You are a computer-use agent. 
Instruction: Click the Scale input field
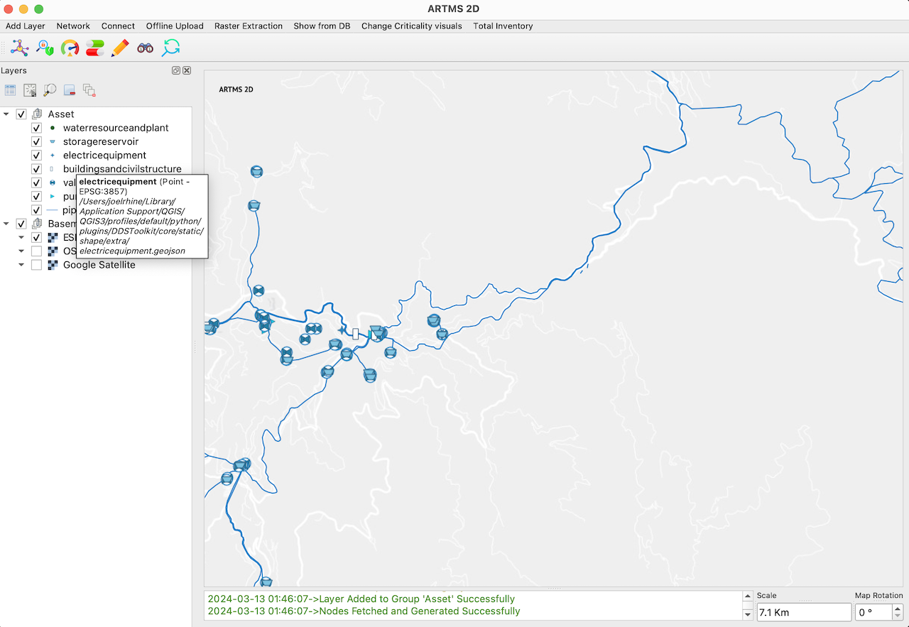tap(803, 612)
